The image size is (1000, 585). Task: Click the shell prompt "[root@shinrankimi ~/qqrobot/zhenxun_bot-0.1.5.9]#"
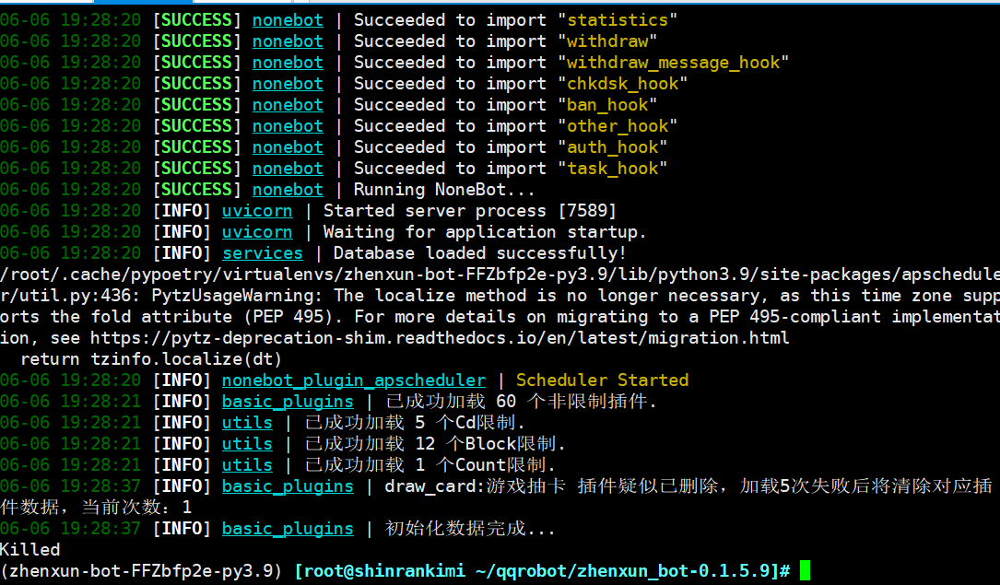pyautogui.click(x=543, y=571)
